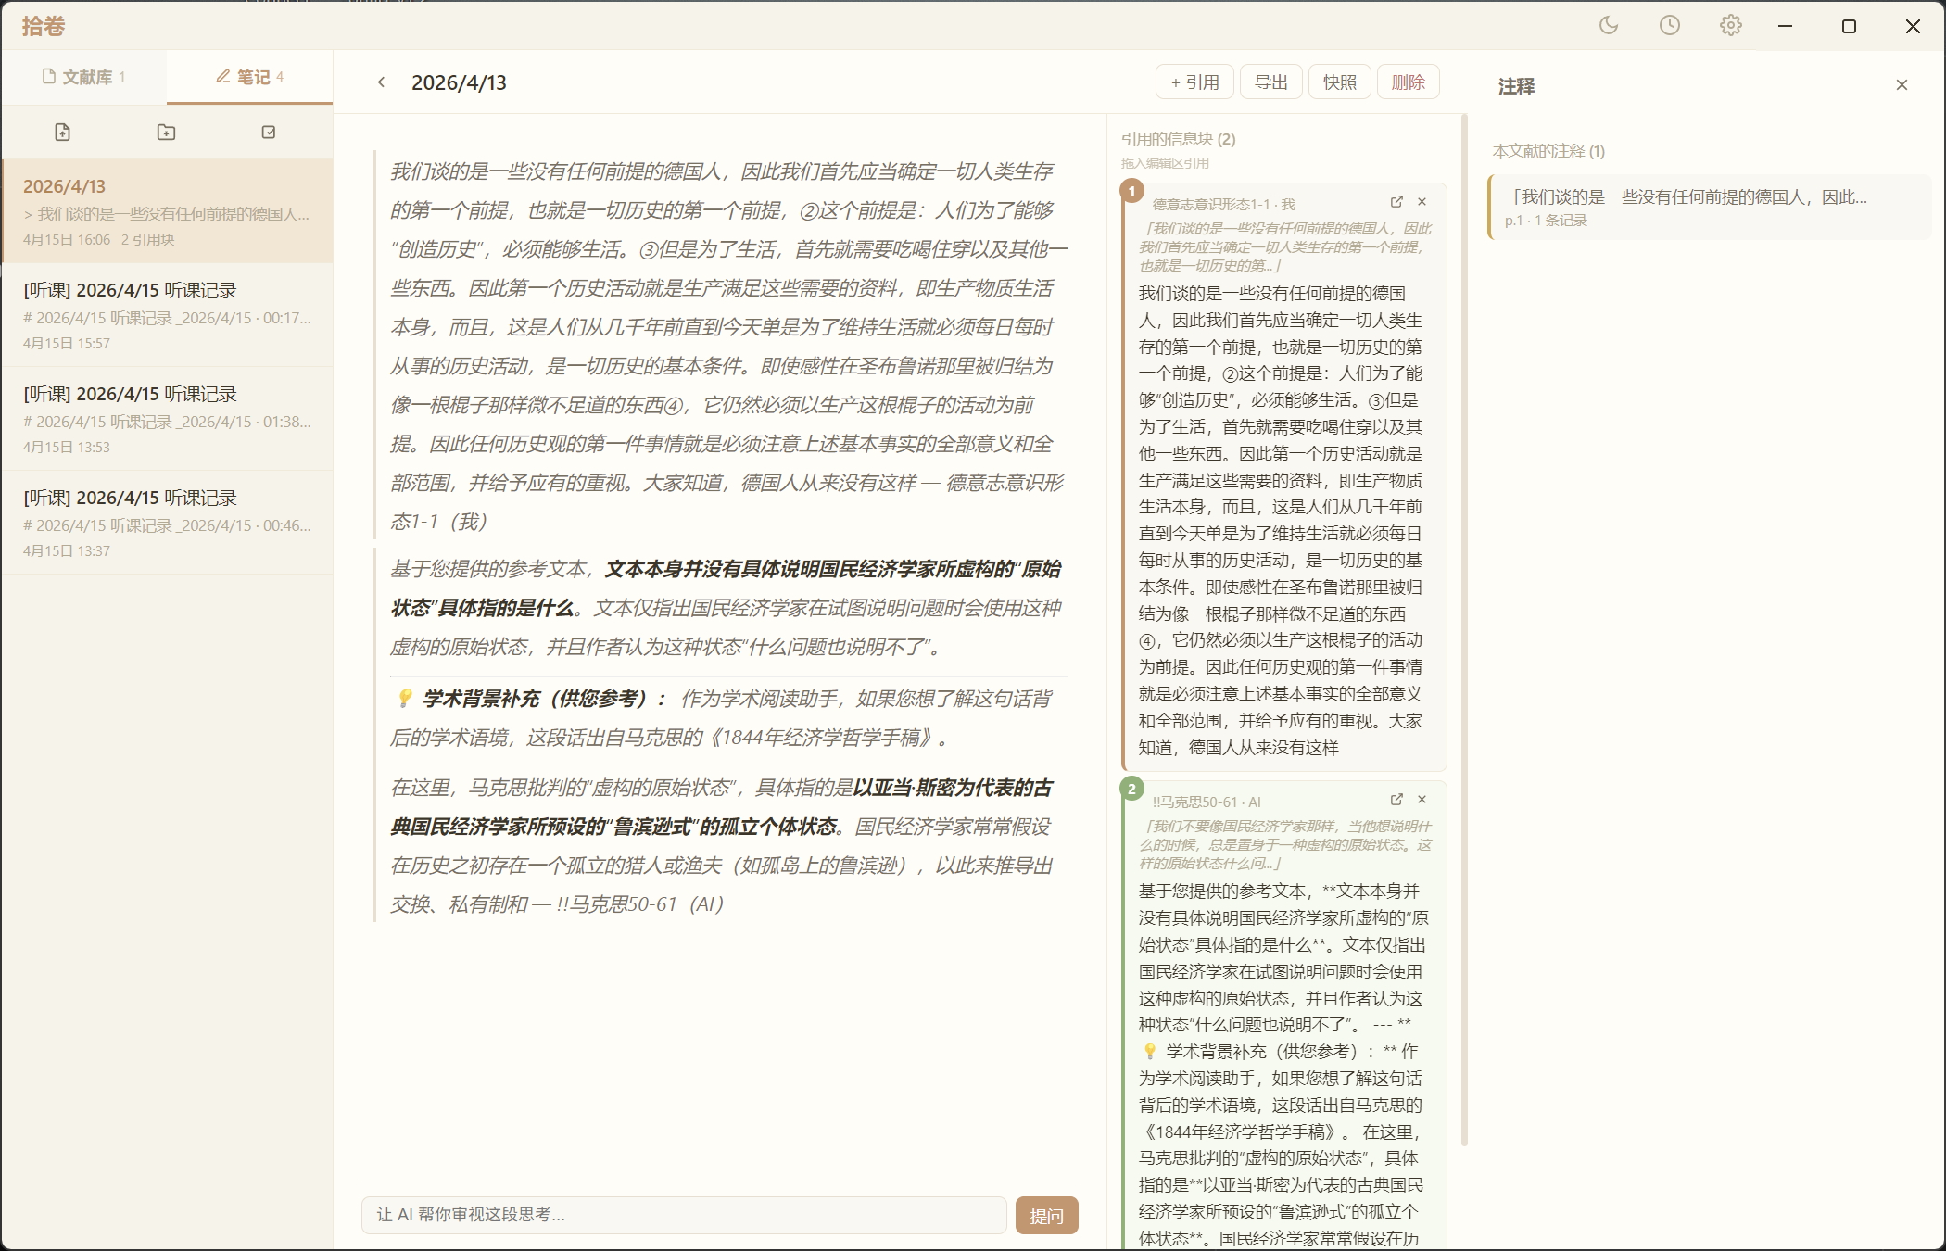
Task: Create new folder icon in notes sidebar
Action: (166, 133)
